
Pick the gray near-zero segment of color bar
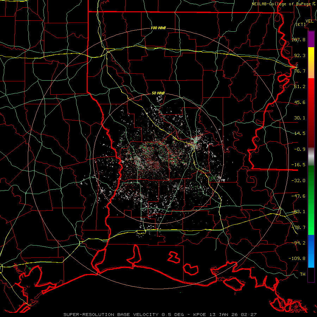(311, 157)
